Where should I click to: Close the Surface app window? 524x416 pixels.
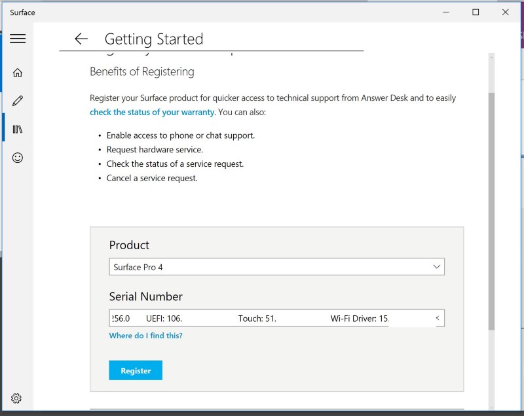coord(505,12)
